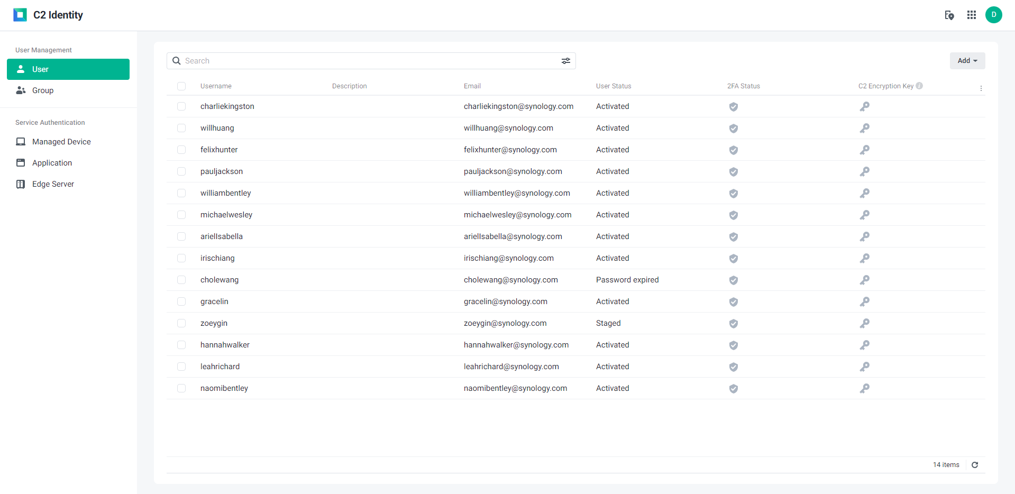Click 2FA shield icon for felixhunter
Screen dimensions: 1015x494
pos(734,150)
